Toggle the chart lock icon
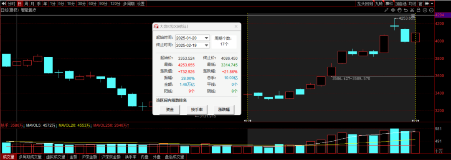 [x=418, y=10]
